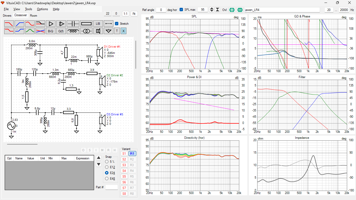Screen dimensions: 356x200
Task: Open the View menu
Action: point(17,9)
